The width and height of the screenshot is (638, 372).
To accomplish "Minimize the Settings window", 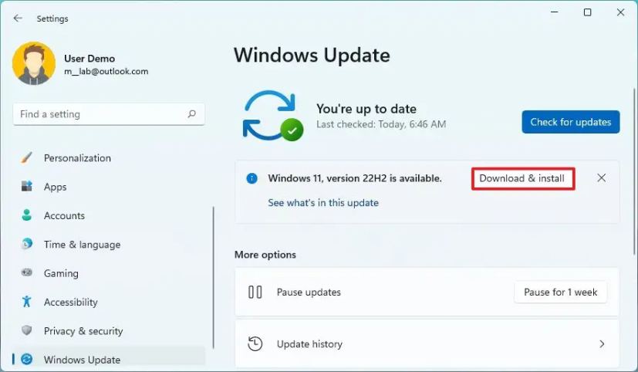I will click(x=554, y=12).
